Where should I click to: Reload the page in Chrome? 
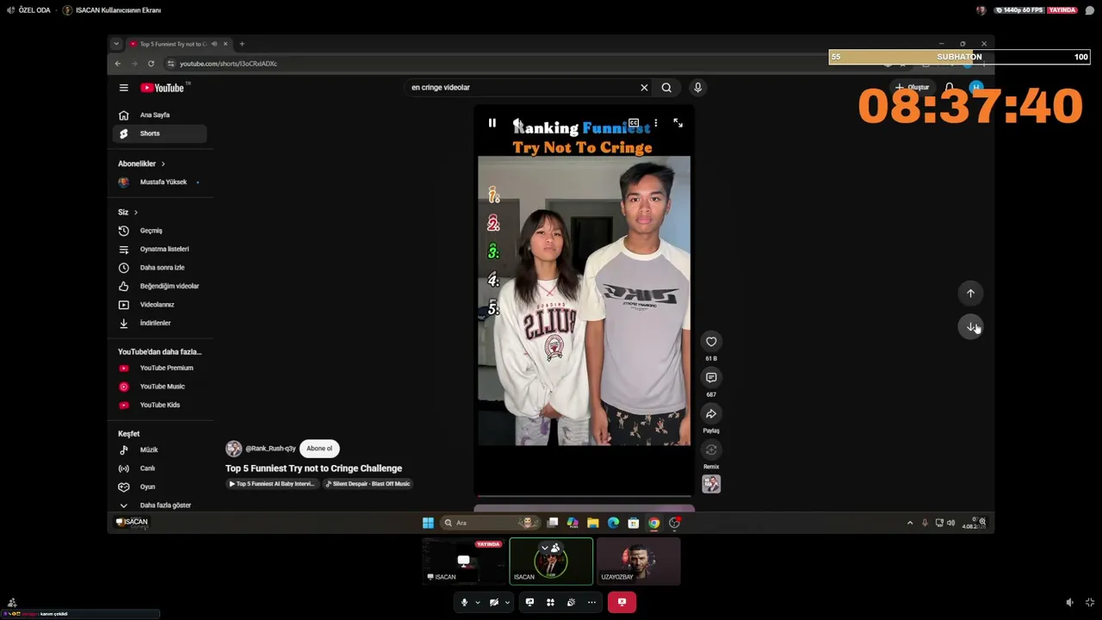pyautogui.click(x=151, y=64)
